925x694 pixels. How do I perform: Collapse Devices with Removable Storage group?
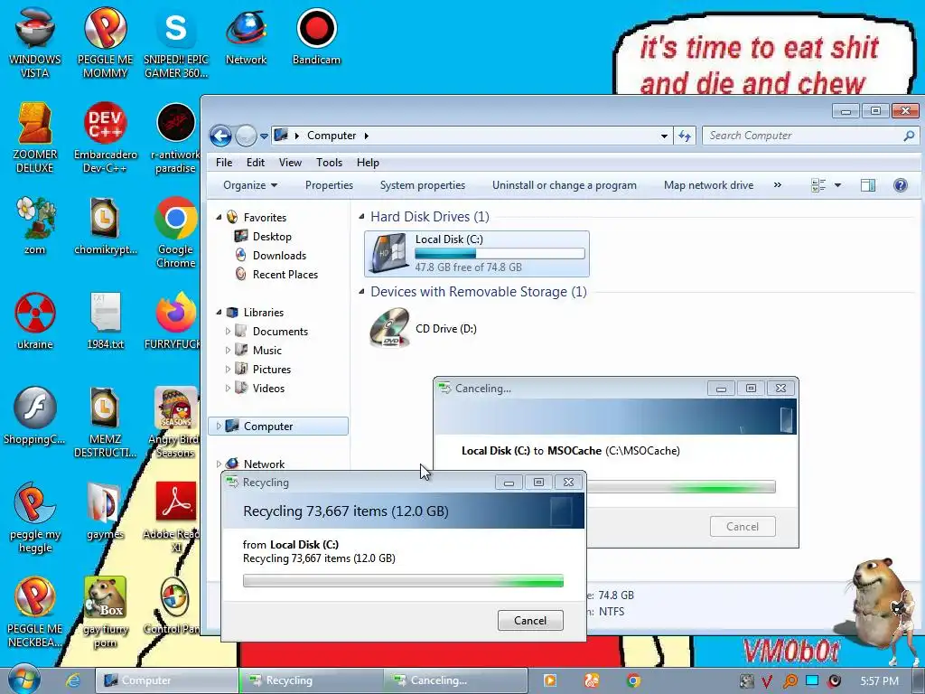tap(361, 292)
